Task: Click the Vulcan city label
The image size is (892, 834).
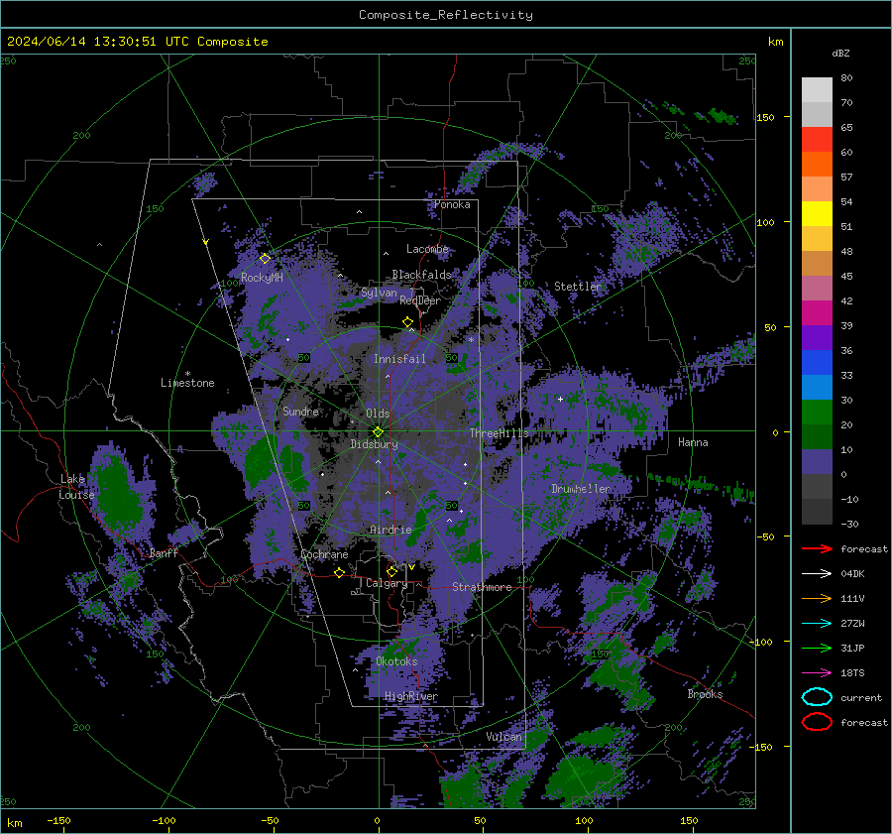Action: tap(503, 737)
